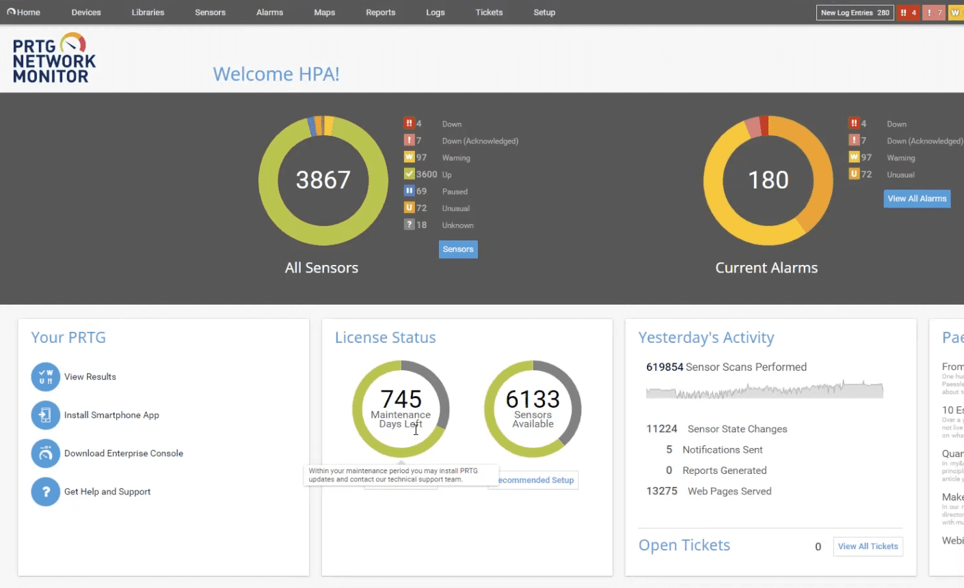Click the Install Smartphone App icon
The width and height of the screenshot is (964, 588).
pos(45,415)
